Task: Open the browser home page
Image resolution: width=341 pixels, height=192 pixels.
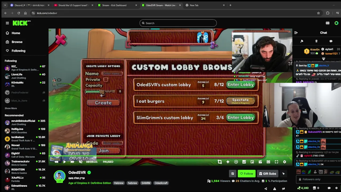Action: (25, 13)
